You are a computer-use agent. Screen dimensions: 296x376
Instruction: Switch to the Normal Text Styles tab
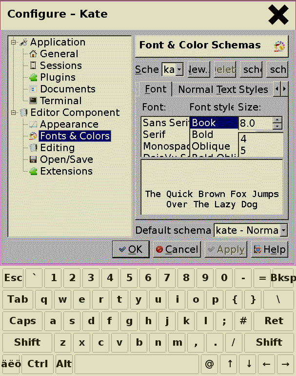click(x=222, y=89)
